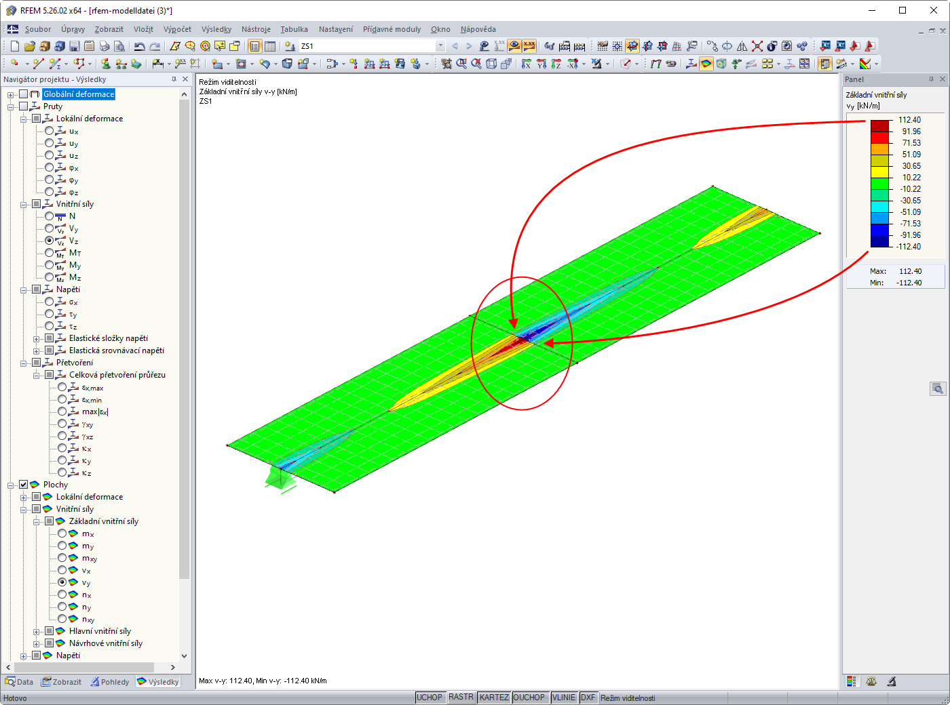Screen dimensions: 950x705
Task: Open the Výsledky menu
Action: (x=216, y=29)
